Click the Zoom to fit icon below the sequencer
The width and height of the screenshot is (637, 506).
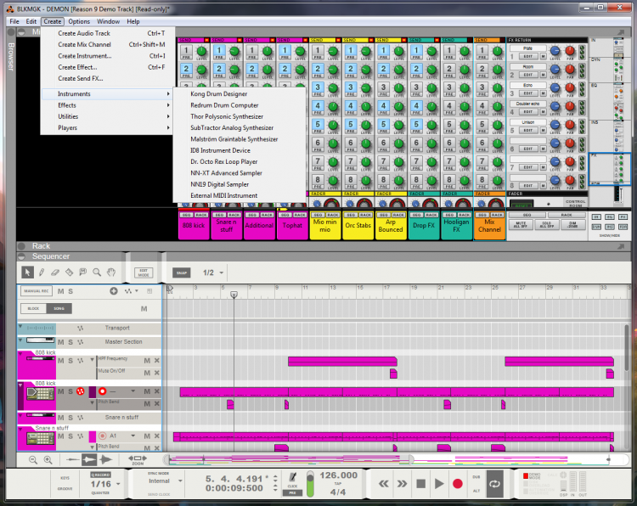point(138,459)
